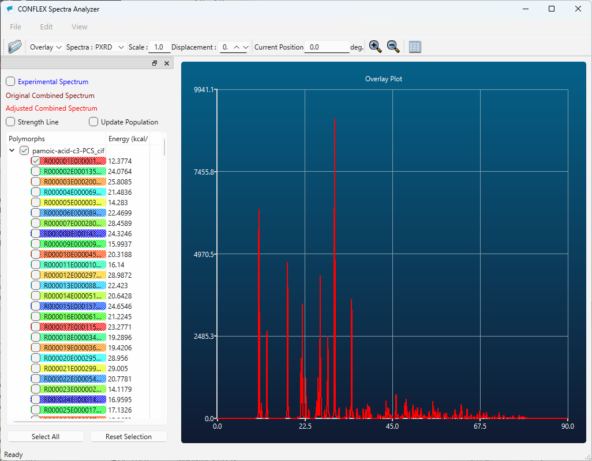
Task: Float the side panel with undock icon
Action: 155,63
